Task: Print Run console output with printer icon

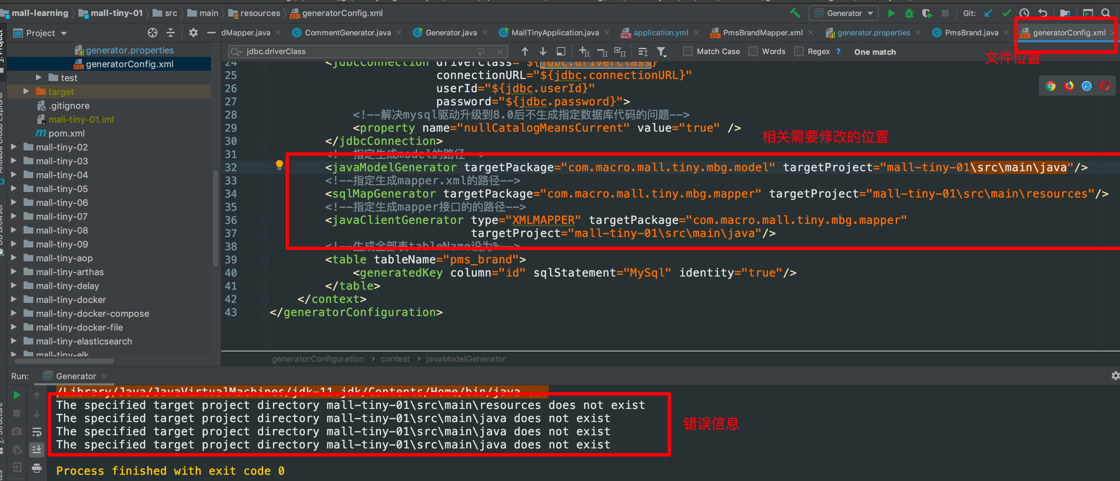Action: [x=37, y=468]
